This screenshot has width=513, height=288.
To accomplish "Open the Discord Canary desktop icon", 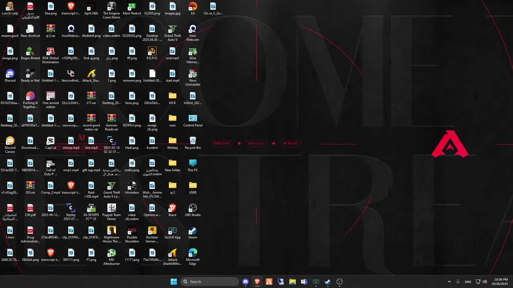I will click(10, 145).
